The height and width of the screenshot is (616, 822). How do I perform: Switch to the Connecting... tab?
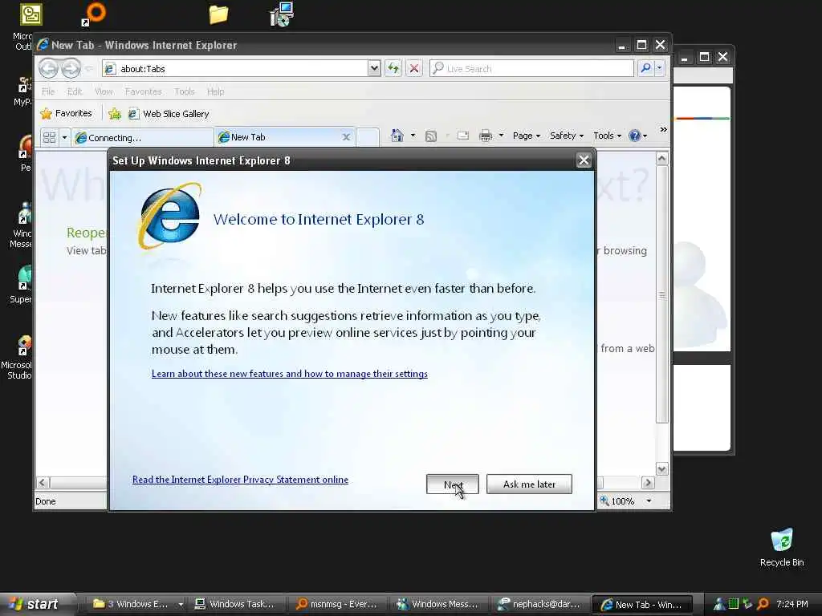pos(142,138)
